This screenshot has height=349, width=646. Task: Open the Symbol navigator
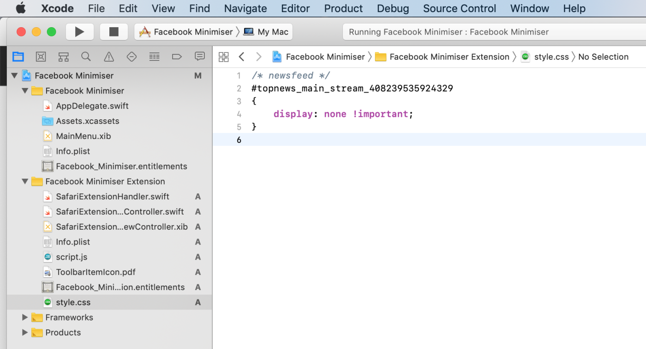[x=63, y=57]
